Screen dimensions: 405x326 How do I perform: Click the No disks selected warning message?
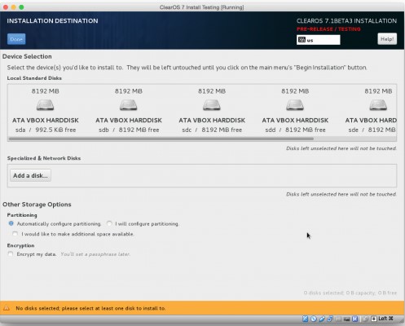coord(90,308)
